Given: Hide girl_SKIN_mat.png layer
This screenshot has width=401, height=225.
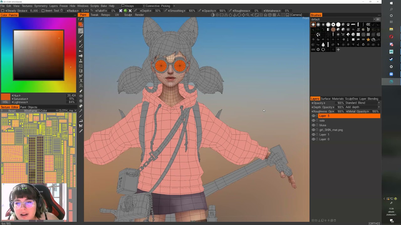Looking at the screenshot, I should point(313,130).
